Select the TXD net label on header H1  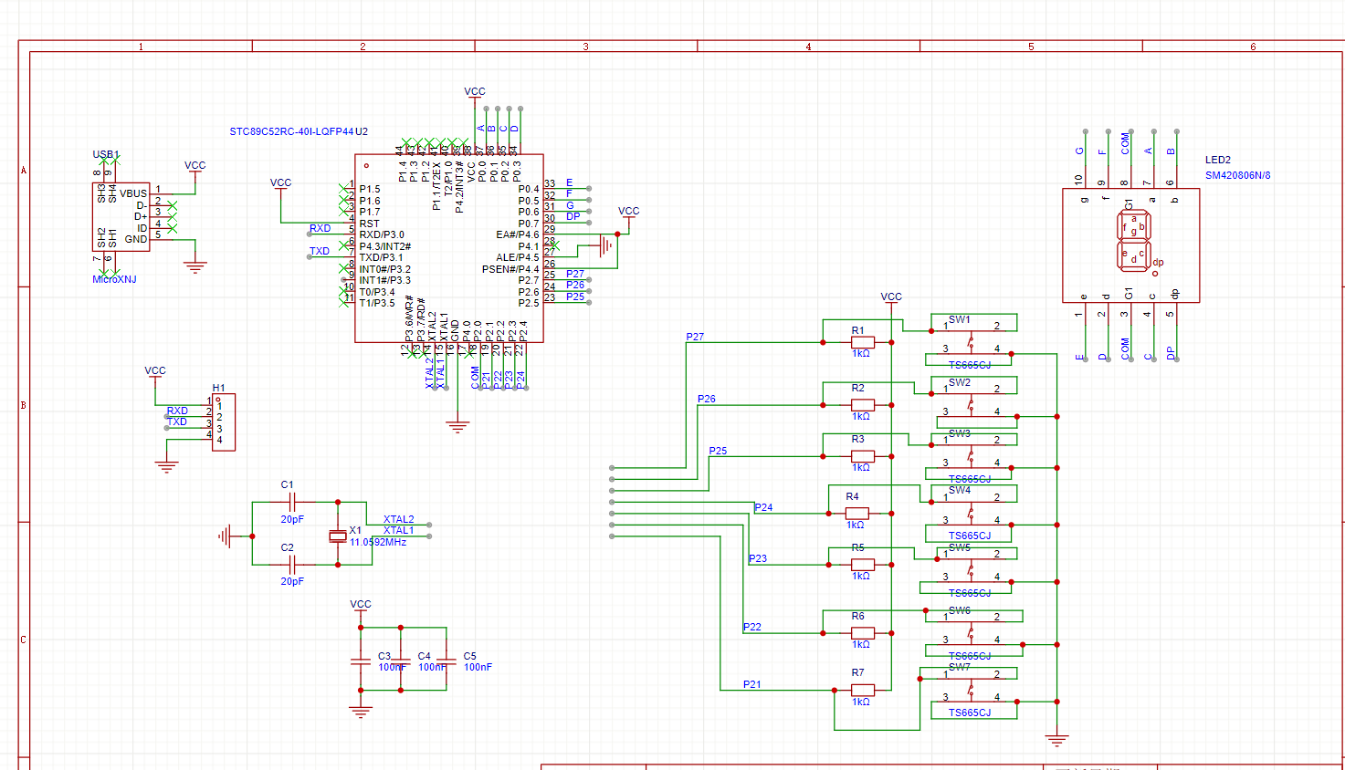(x=177, y=421)
